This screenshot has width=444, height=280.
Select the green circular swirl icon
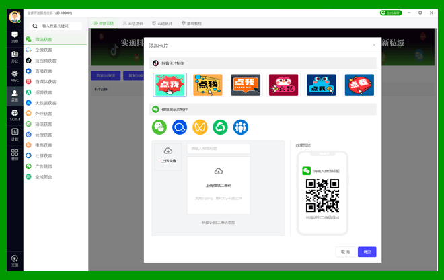pyautogui.click(x=220, y=127)
